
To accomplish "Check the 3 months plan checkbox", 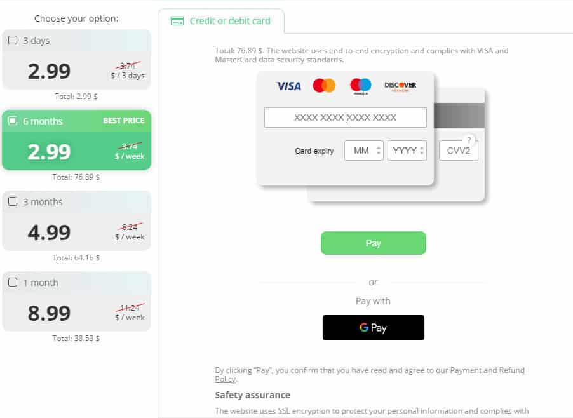I will click(13, 201).
